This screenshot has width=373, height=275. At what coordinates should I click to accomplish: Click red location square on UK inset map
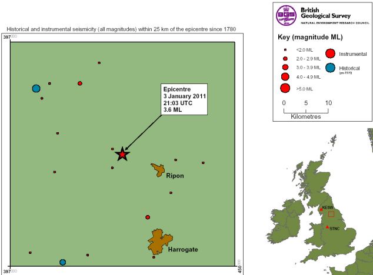(331, 214)
